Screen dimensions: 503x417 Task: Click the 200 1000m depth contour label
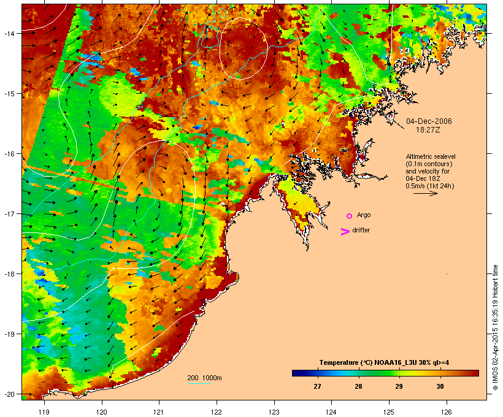204,378
